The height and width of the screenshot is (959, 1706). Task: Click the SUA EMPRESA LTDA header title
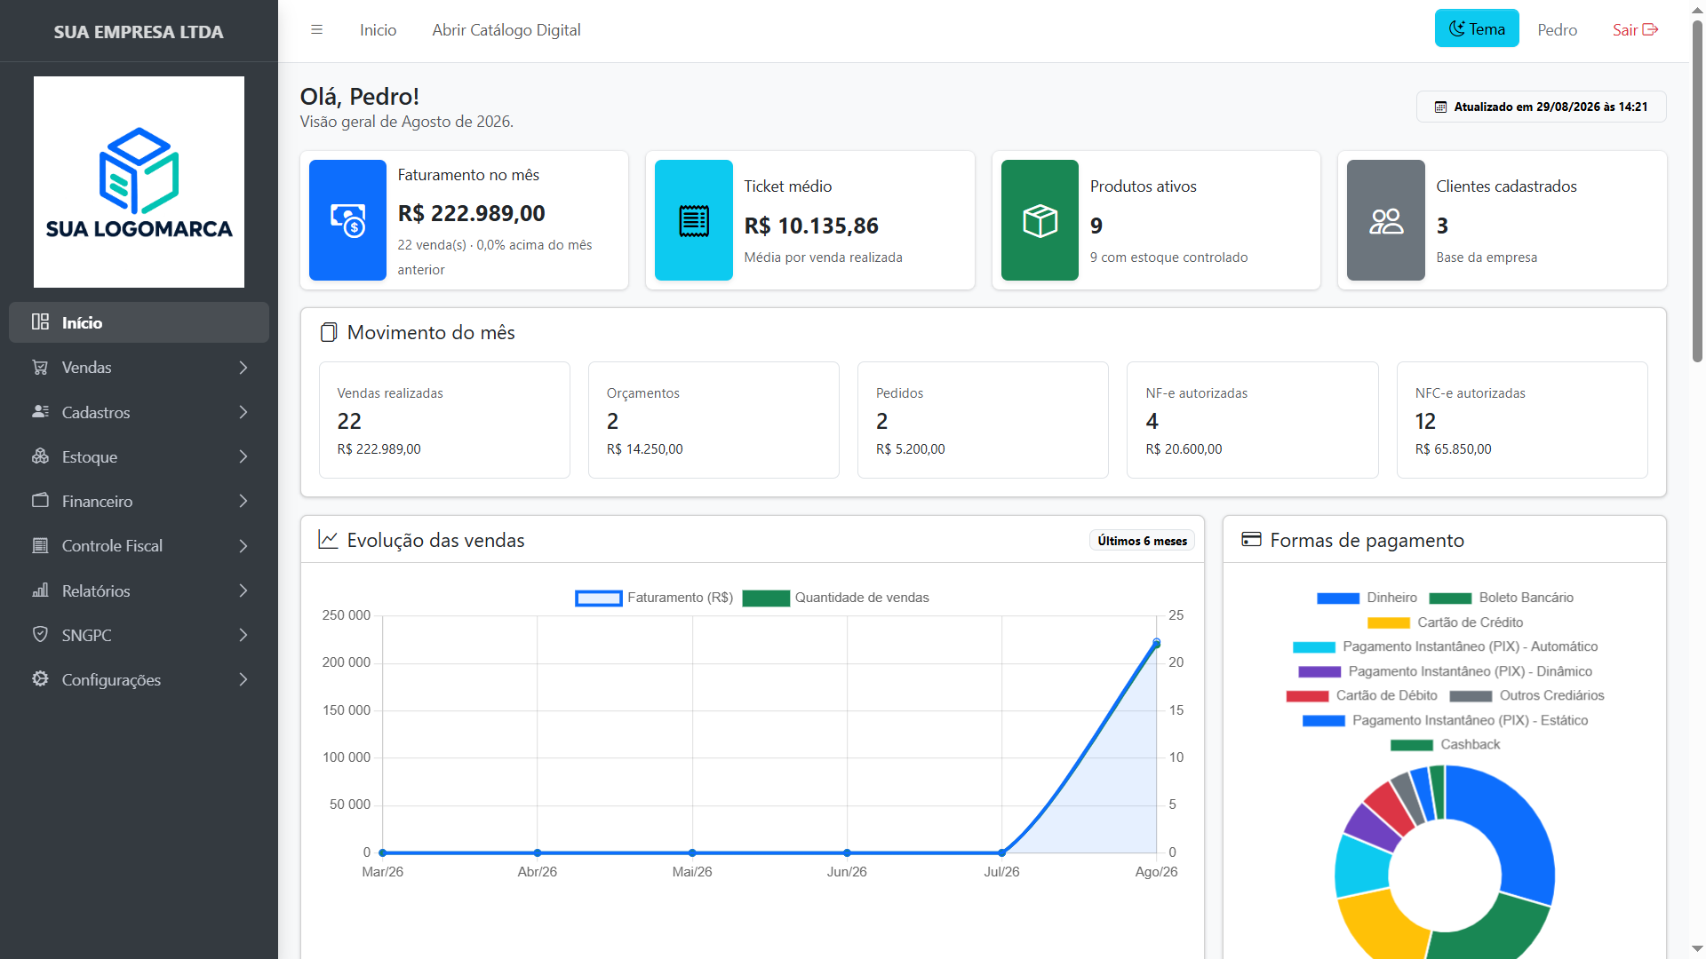(139, 32)
